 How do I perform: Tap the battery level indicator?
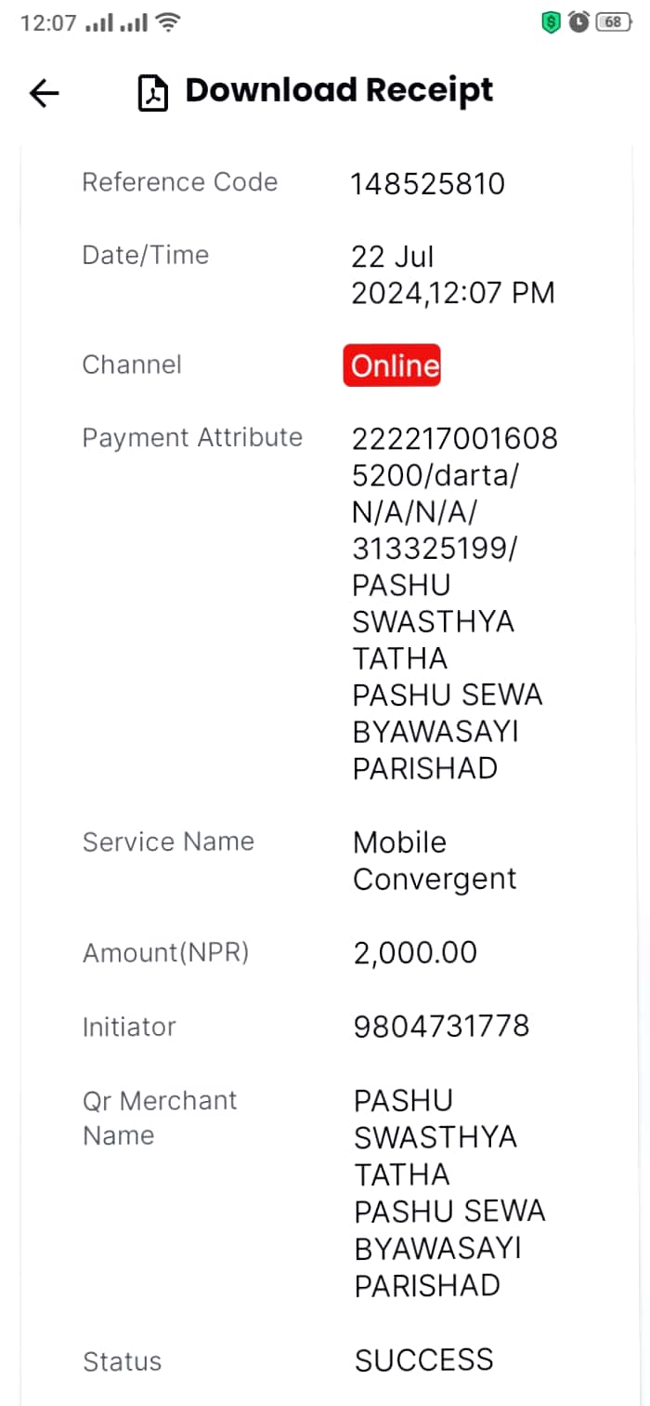click(614, 22)
